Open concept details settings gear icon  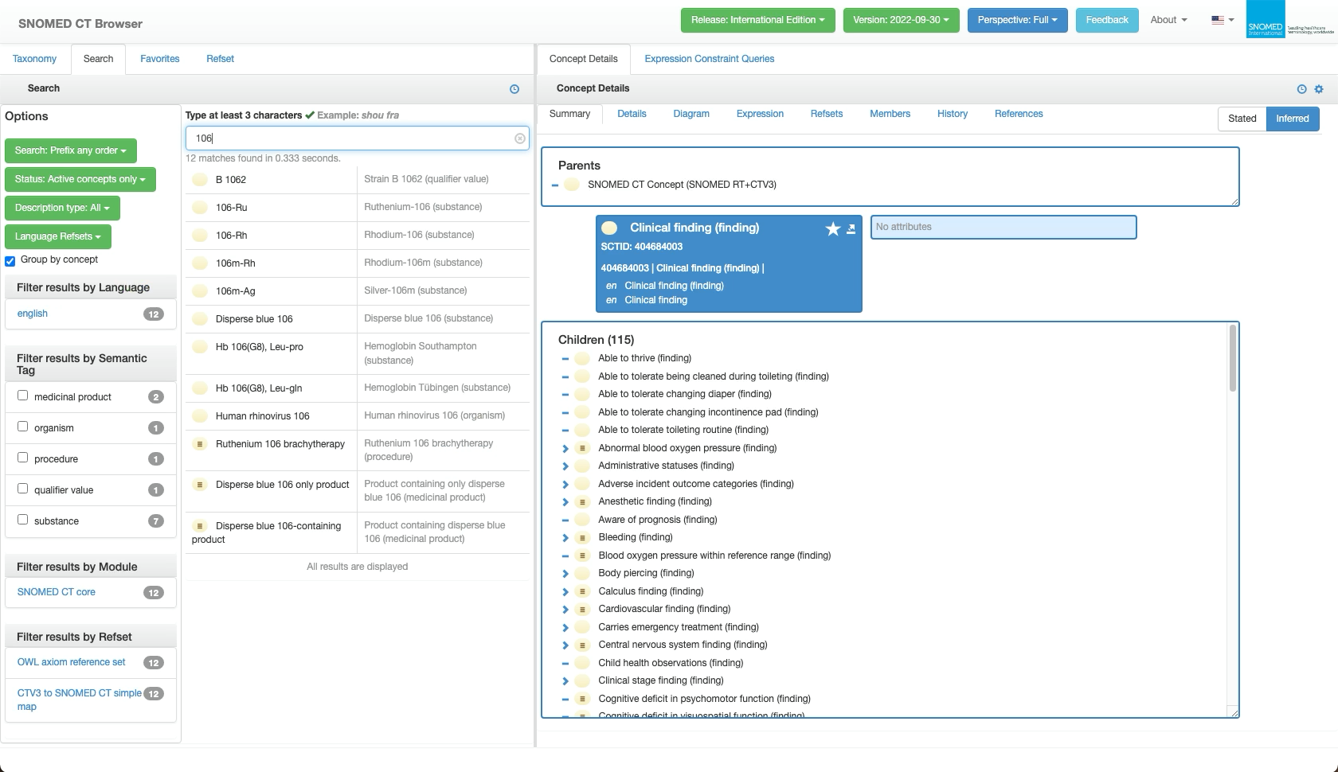[1319, 89]
